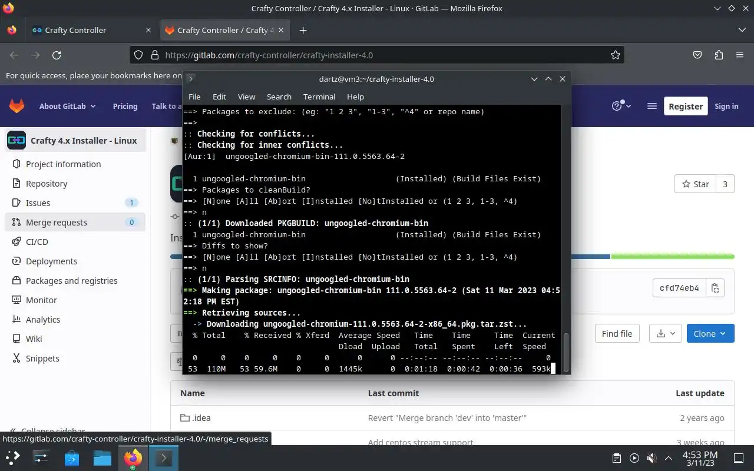This screenshot has height=471, width=754.
Task: Select the Crafty 4.x Installer GitLab tab
Action: 226,30
